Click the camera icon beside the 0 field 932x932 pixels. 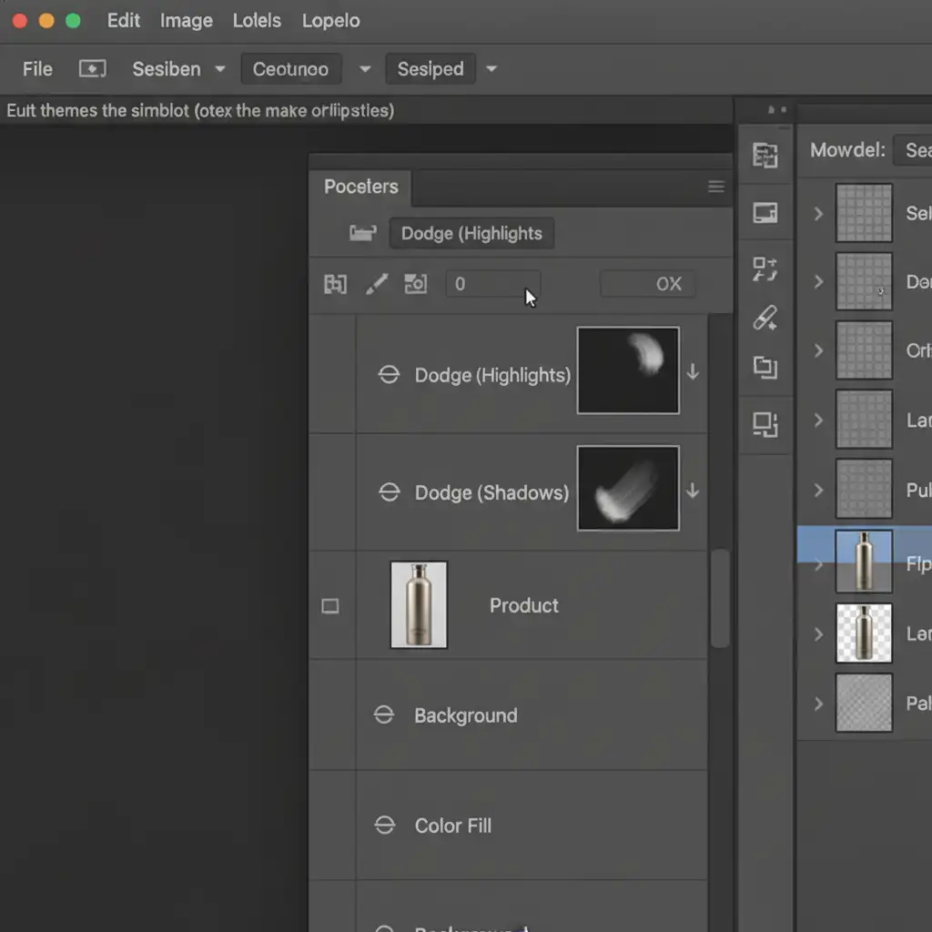(x=415, y=284)
